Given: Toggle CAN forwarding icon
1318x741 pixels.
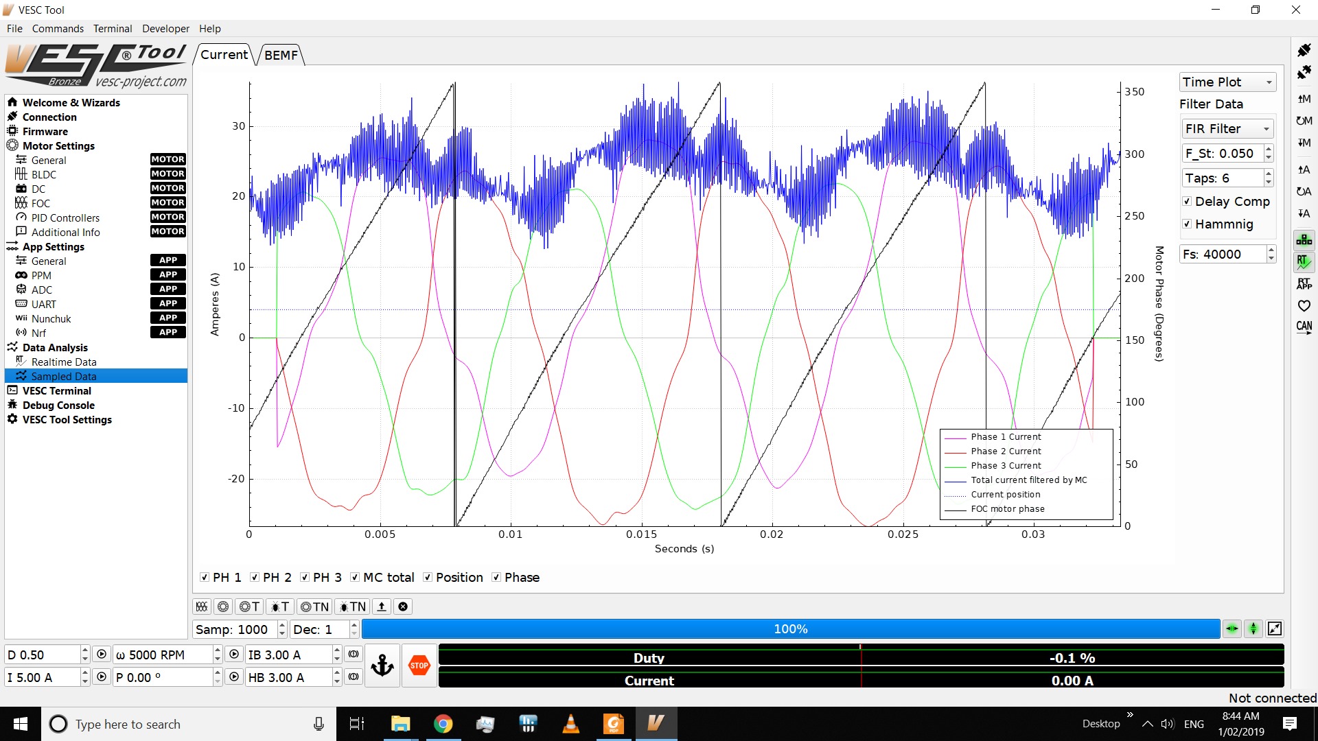Looking at the screenshot, I should [1304, 327].
